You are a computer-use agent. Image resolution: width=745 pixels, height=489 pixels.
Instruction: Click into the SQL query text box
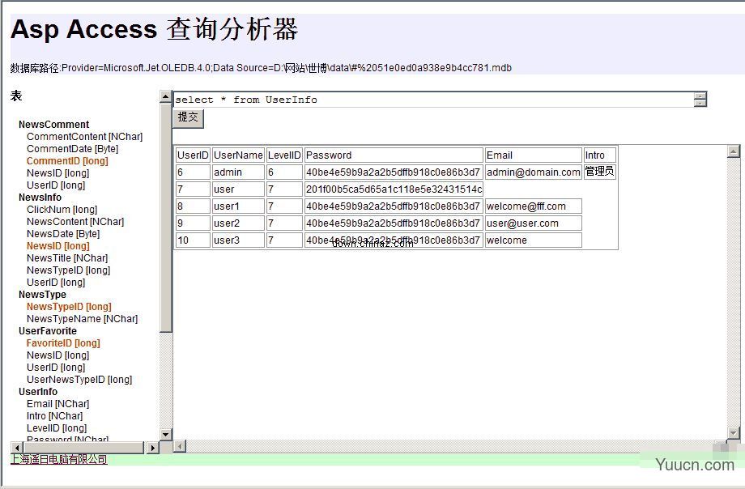coord(433,100)
